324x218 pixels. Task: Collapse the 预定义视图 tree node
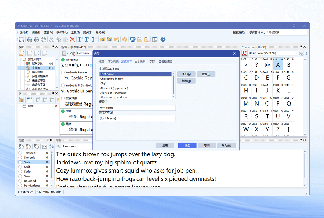click(21, 59)
